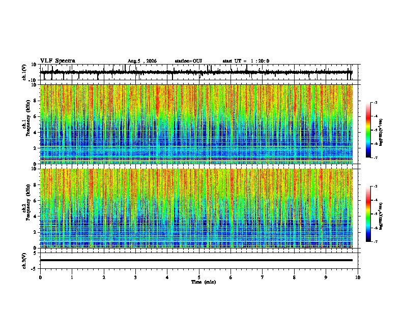Click the "-7" label on ch.2 color scale
403x311 pixels.
tap(375, 241)
